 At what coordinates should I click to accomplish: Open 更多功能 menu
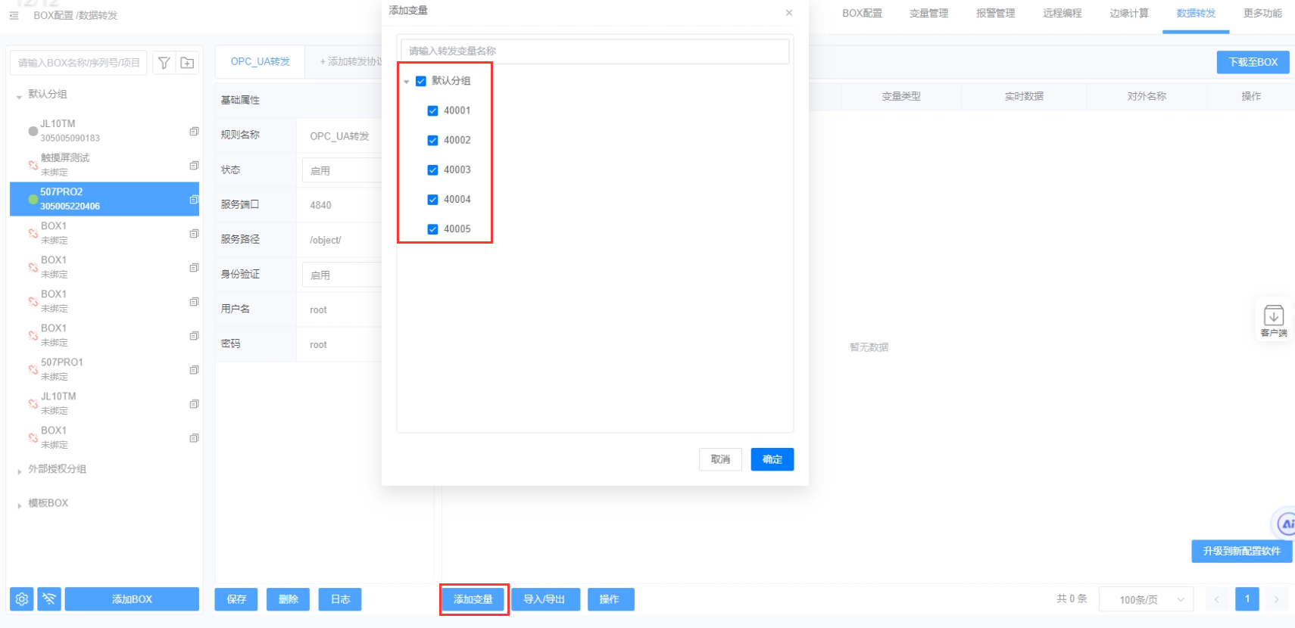[x=1262, y=13]
